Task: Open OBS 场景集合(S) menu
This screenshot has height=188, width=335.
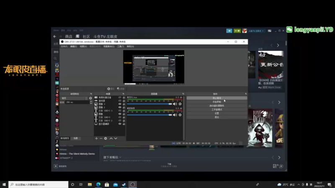Action: [109, 46]
